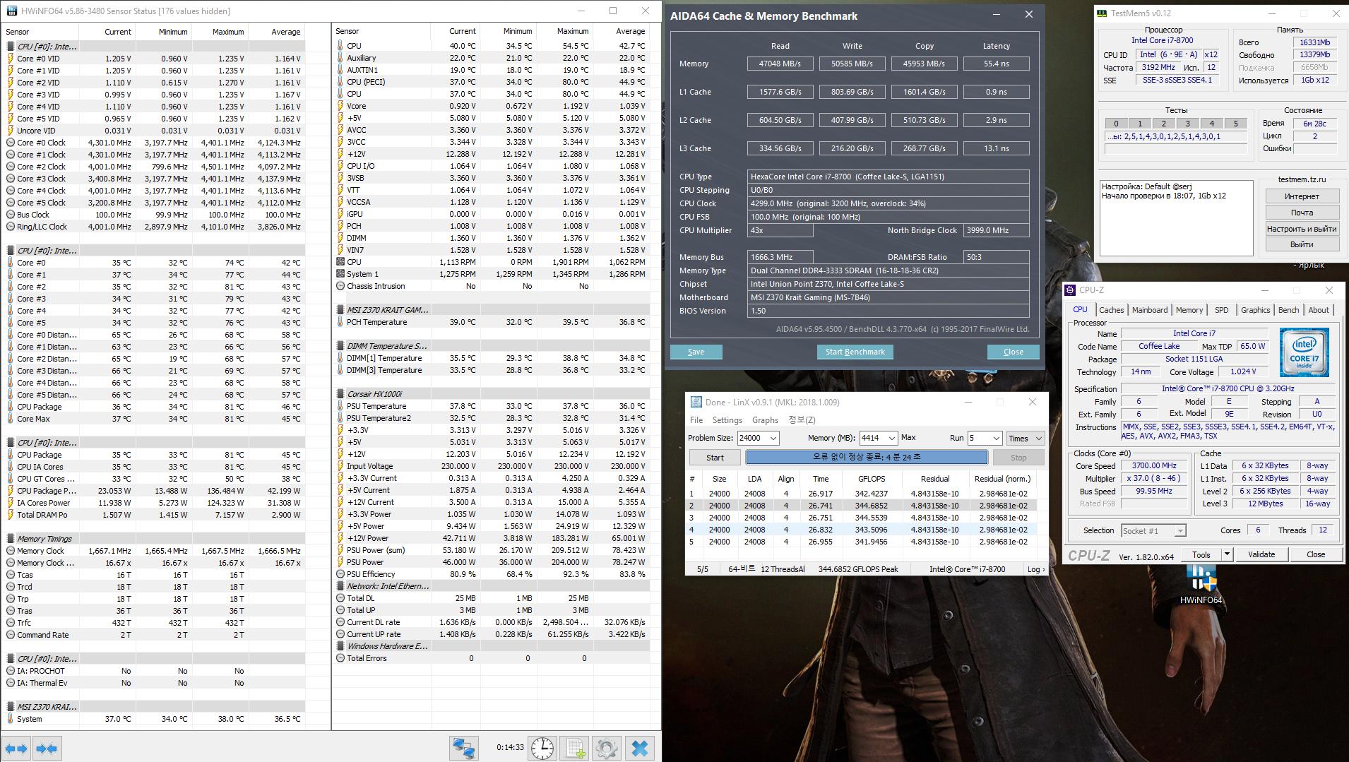The width and height of the screenshot is (1349, 762).
Task: Open the LinX Graphs menu
Action: [x=765, y=420]
